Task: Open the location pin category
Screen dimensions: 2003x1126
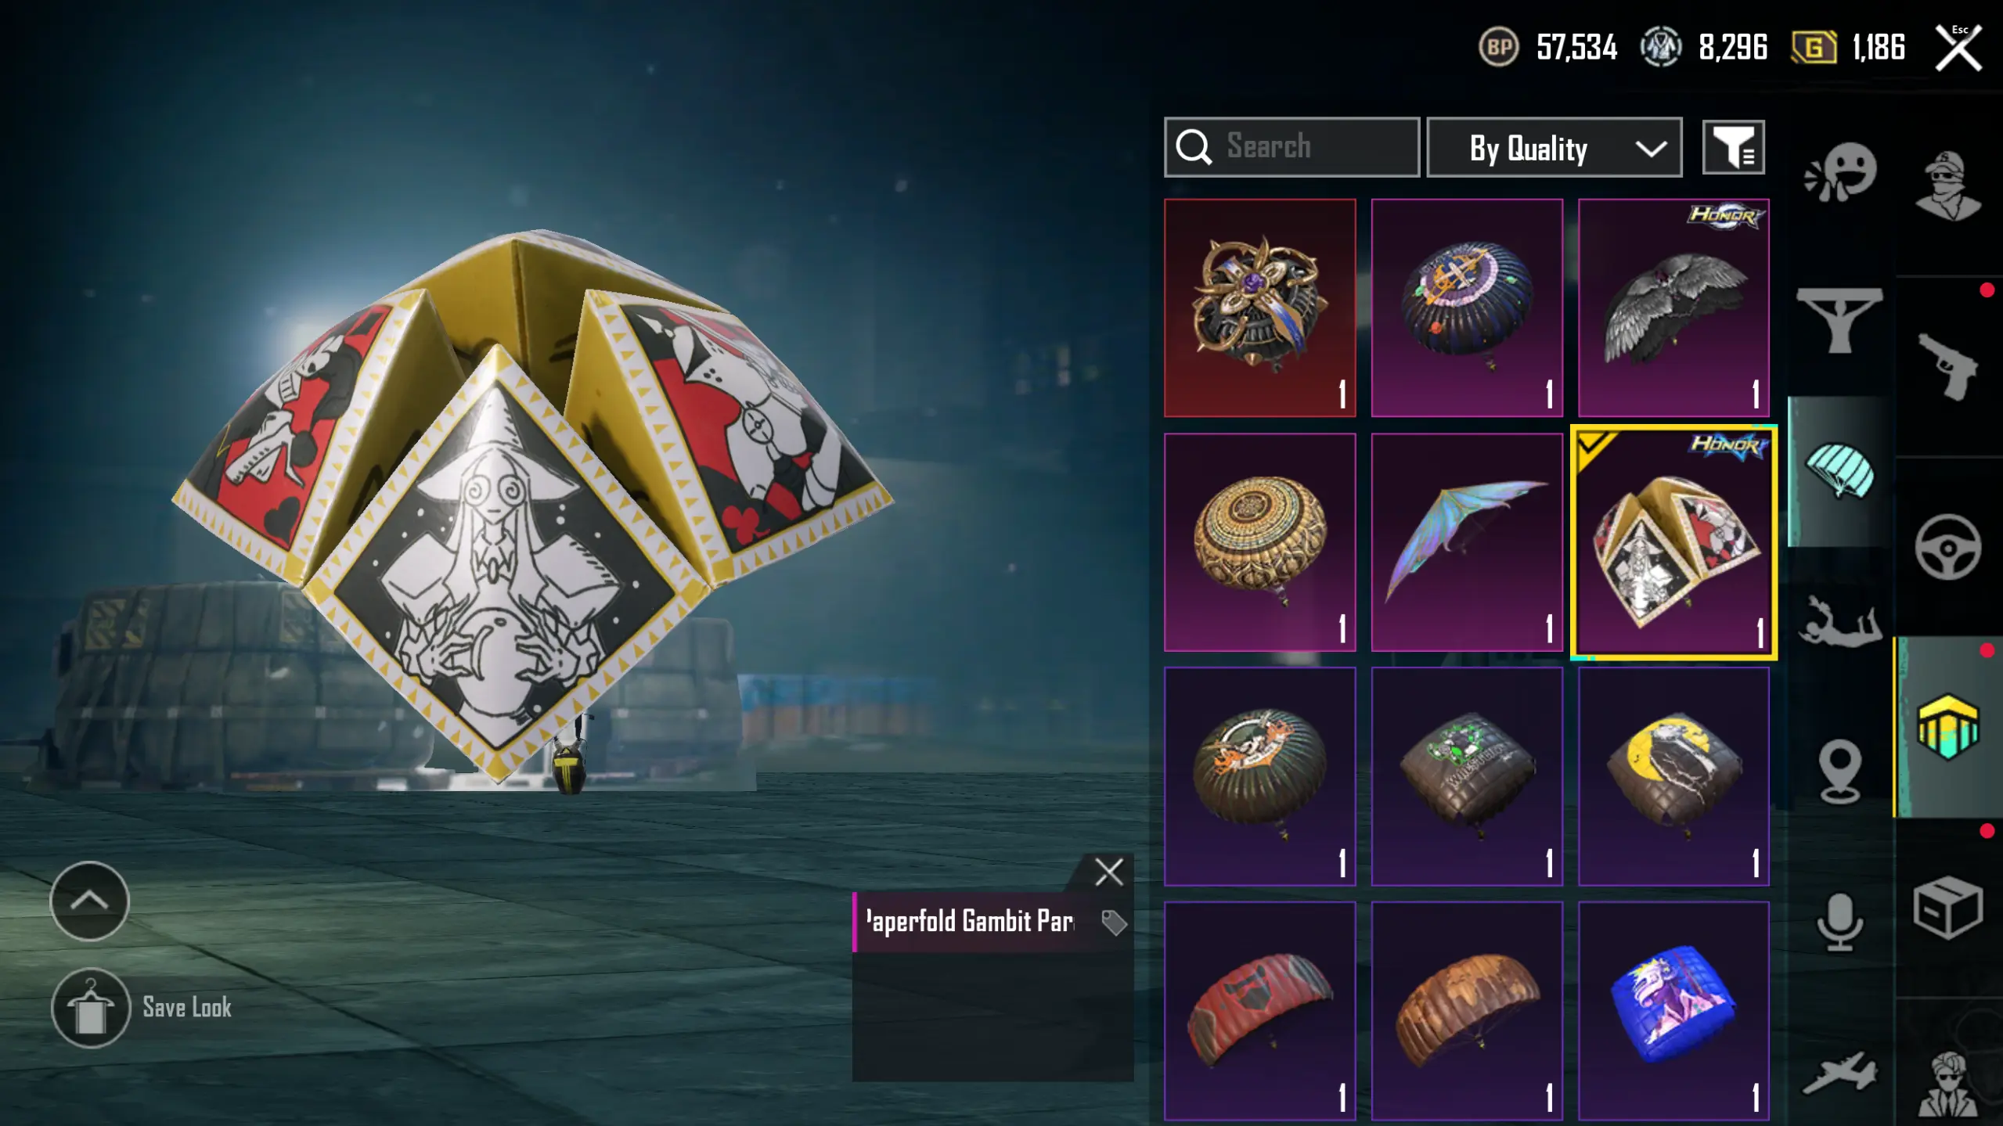Action: (1839, 772)
